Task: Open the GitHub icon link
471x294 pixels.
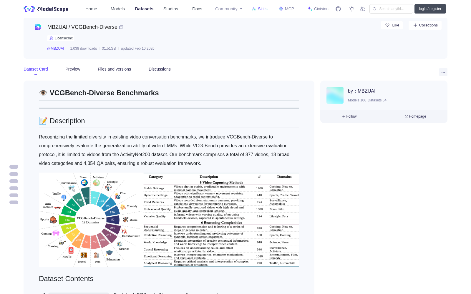Action: point(338,9)
